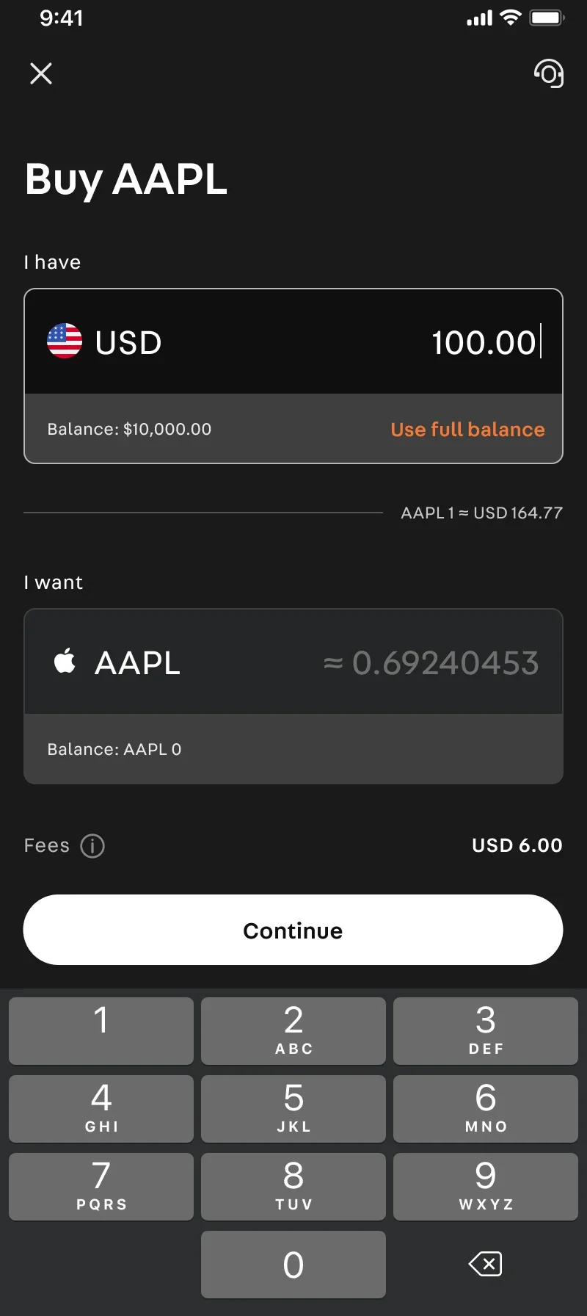Tap the AAPL to USD exchange rate

click(482, 513)
